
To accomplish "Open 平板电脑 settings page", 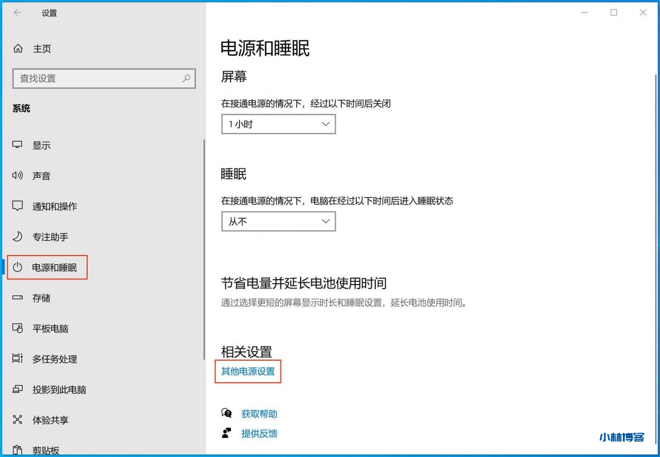I will (x=51, y=329).
